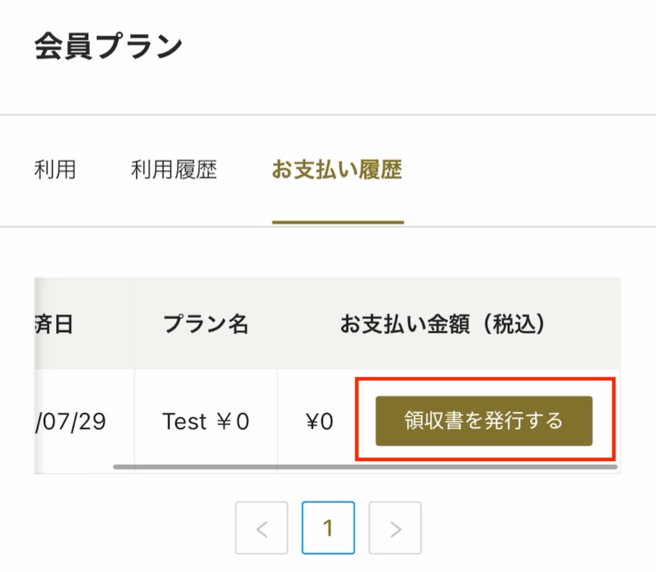Go to the previous page arrow
The height and width of the screenshot is (572, 656).
pyautogui.click(x=262, y=528)
